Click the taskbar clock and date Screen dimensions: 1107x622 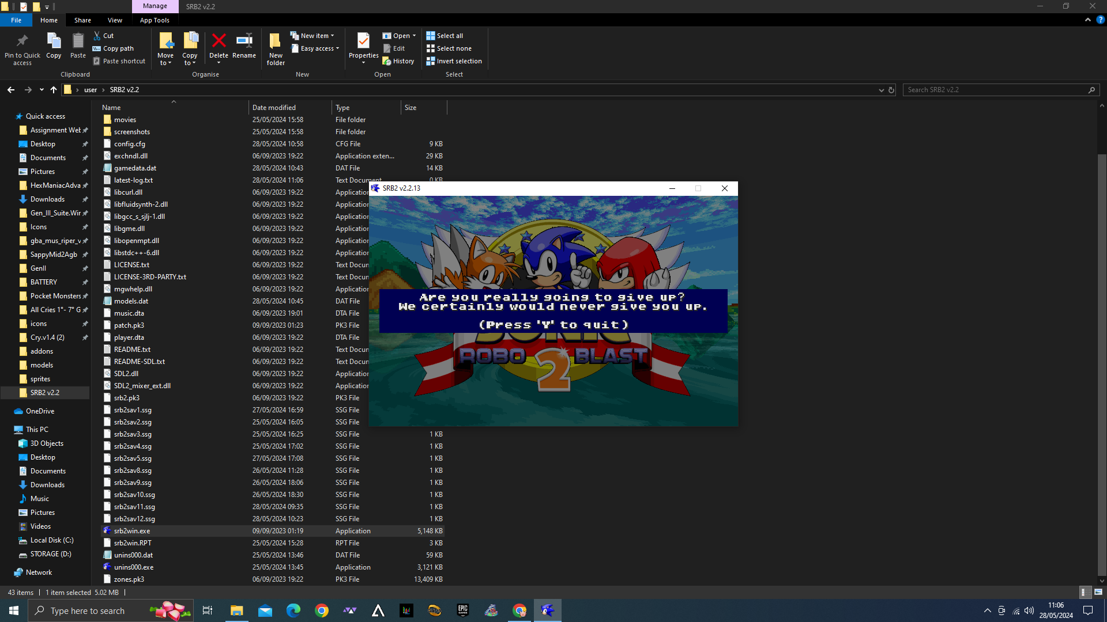click(x=1056, y=610)
